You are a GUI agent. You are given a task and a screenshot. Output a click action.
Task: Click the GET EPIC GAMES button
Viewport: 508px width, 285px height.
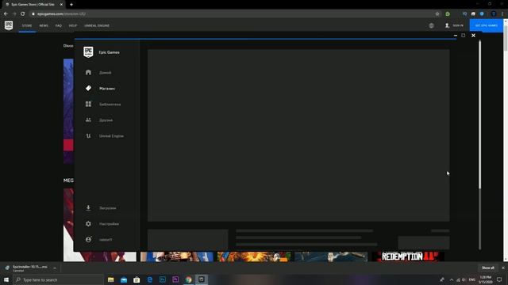(487, 25)
